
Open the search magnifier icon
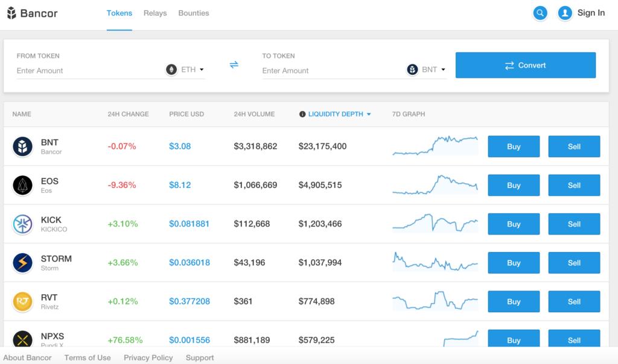[540, 13]
